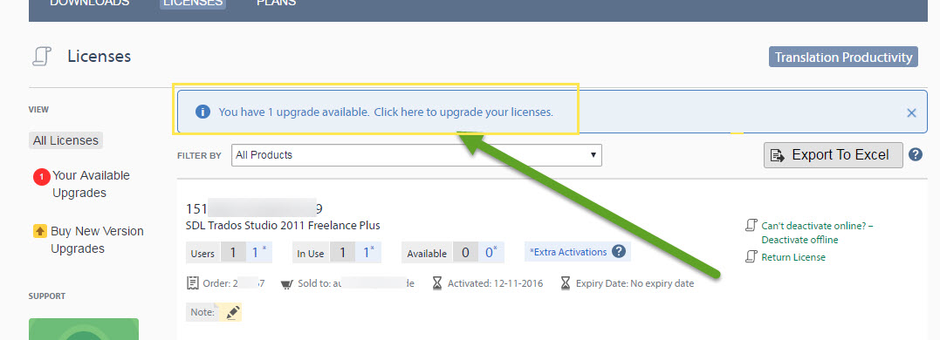The width and height of the screenshot is (940, 340).
Task: Click the red badge on Available Upgrades
Action: tap(41, 177)
